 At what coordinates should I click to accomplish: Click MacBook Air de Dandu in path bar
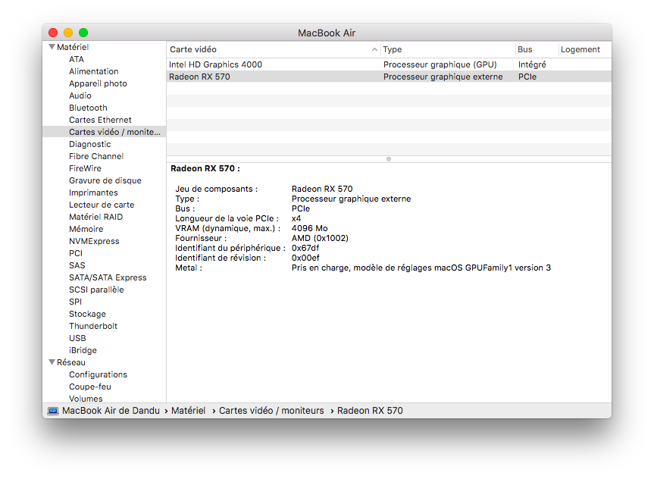[x=111, y=411]
